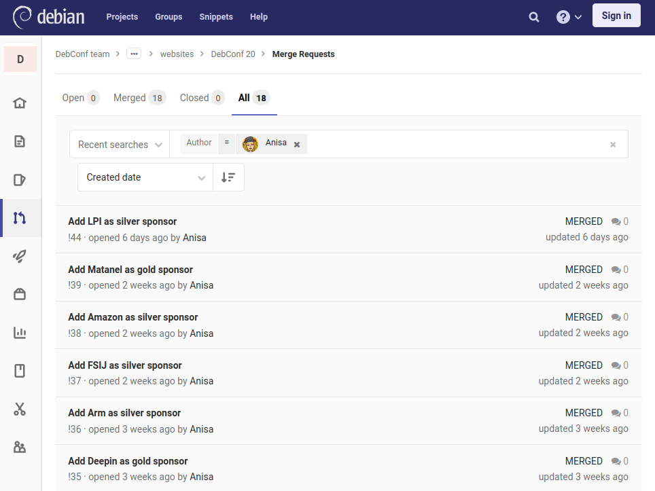Open the CI/CD rocket icon
This screenshot has height=491, width=655.
click(x=20, y=256)
